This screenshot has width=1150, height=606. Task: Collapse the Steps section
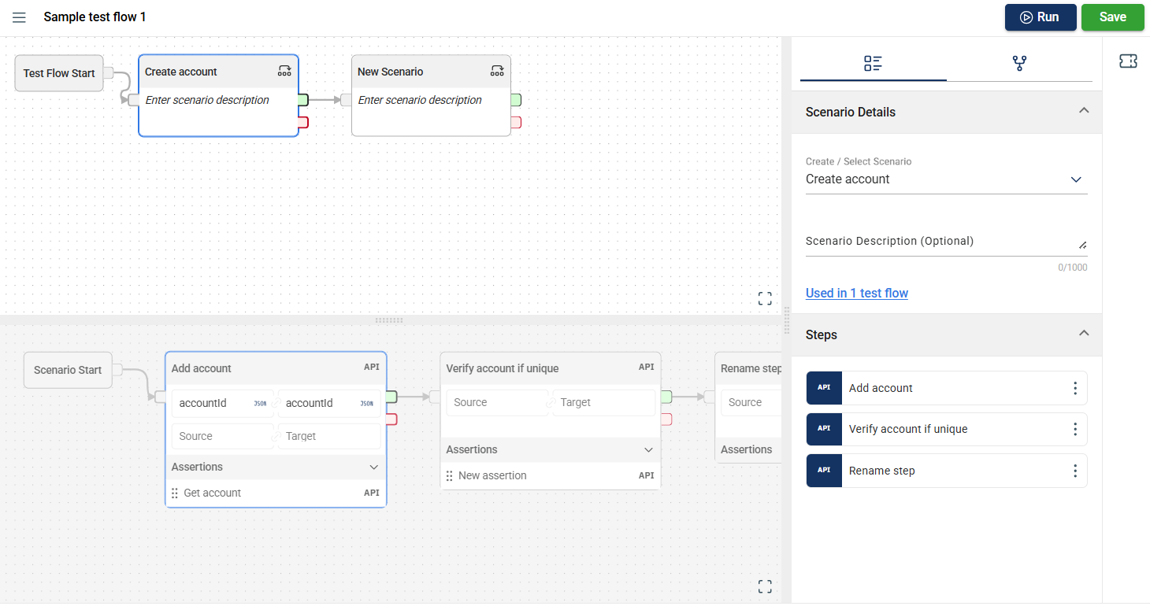coord(1084,334)
